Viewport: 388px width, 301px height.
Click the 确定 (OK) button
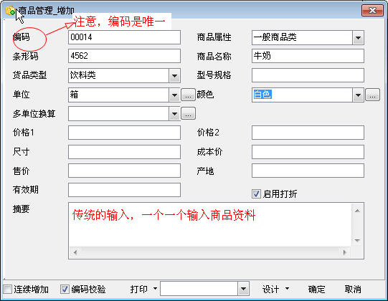pyautogui.click(x=317, y=289)
